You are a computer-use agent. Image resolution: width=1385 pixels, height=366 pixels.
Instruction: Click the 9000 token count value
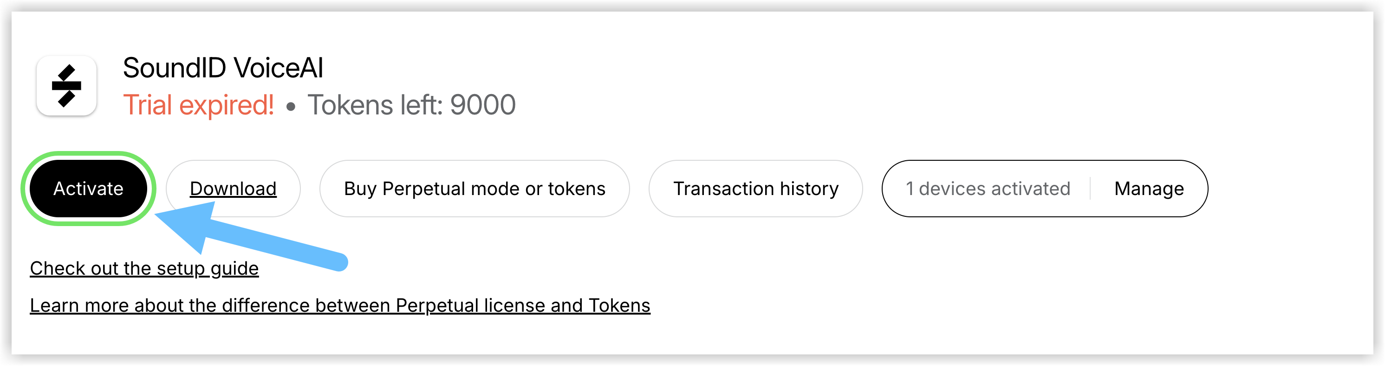point(482,105)
